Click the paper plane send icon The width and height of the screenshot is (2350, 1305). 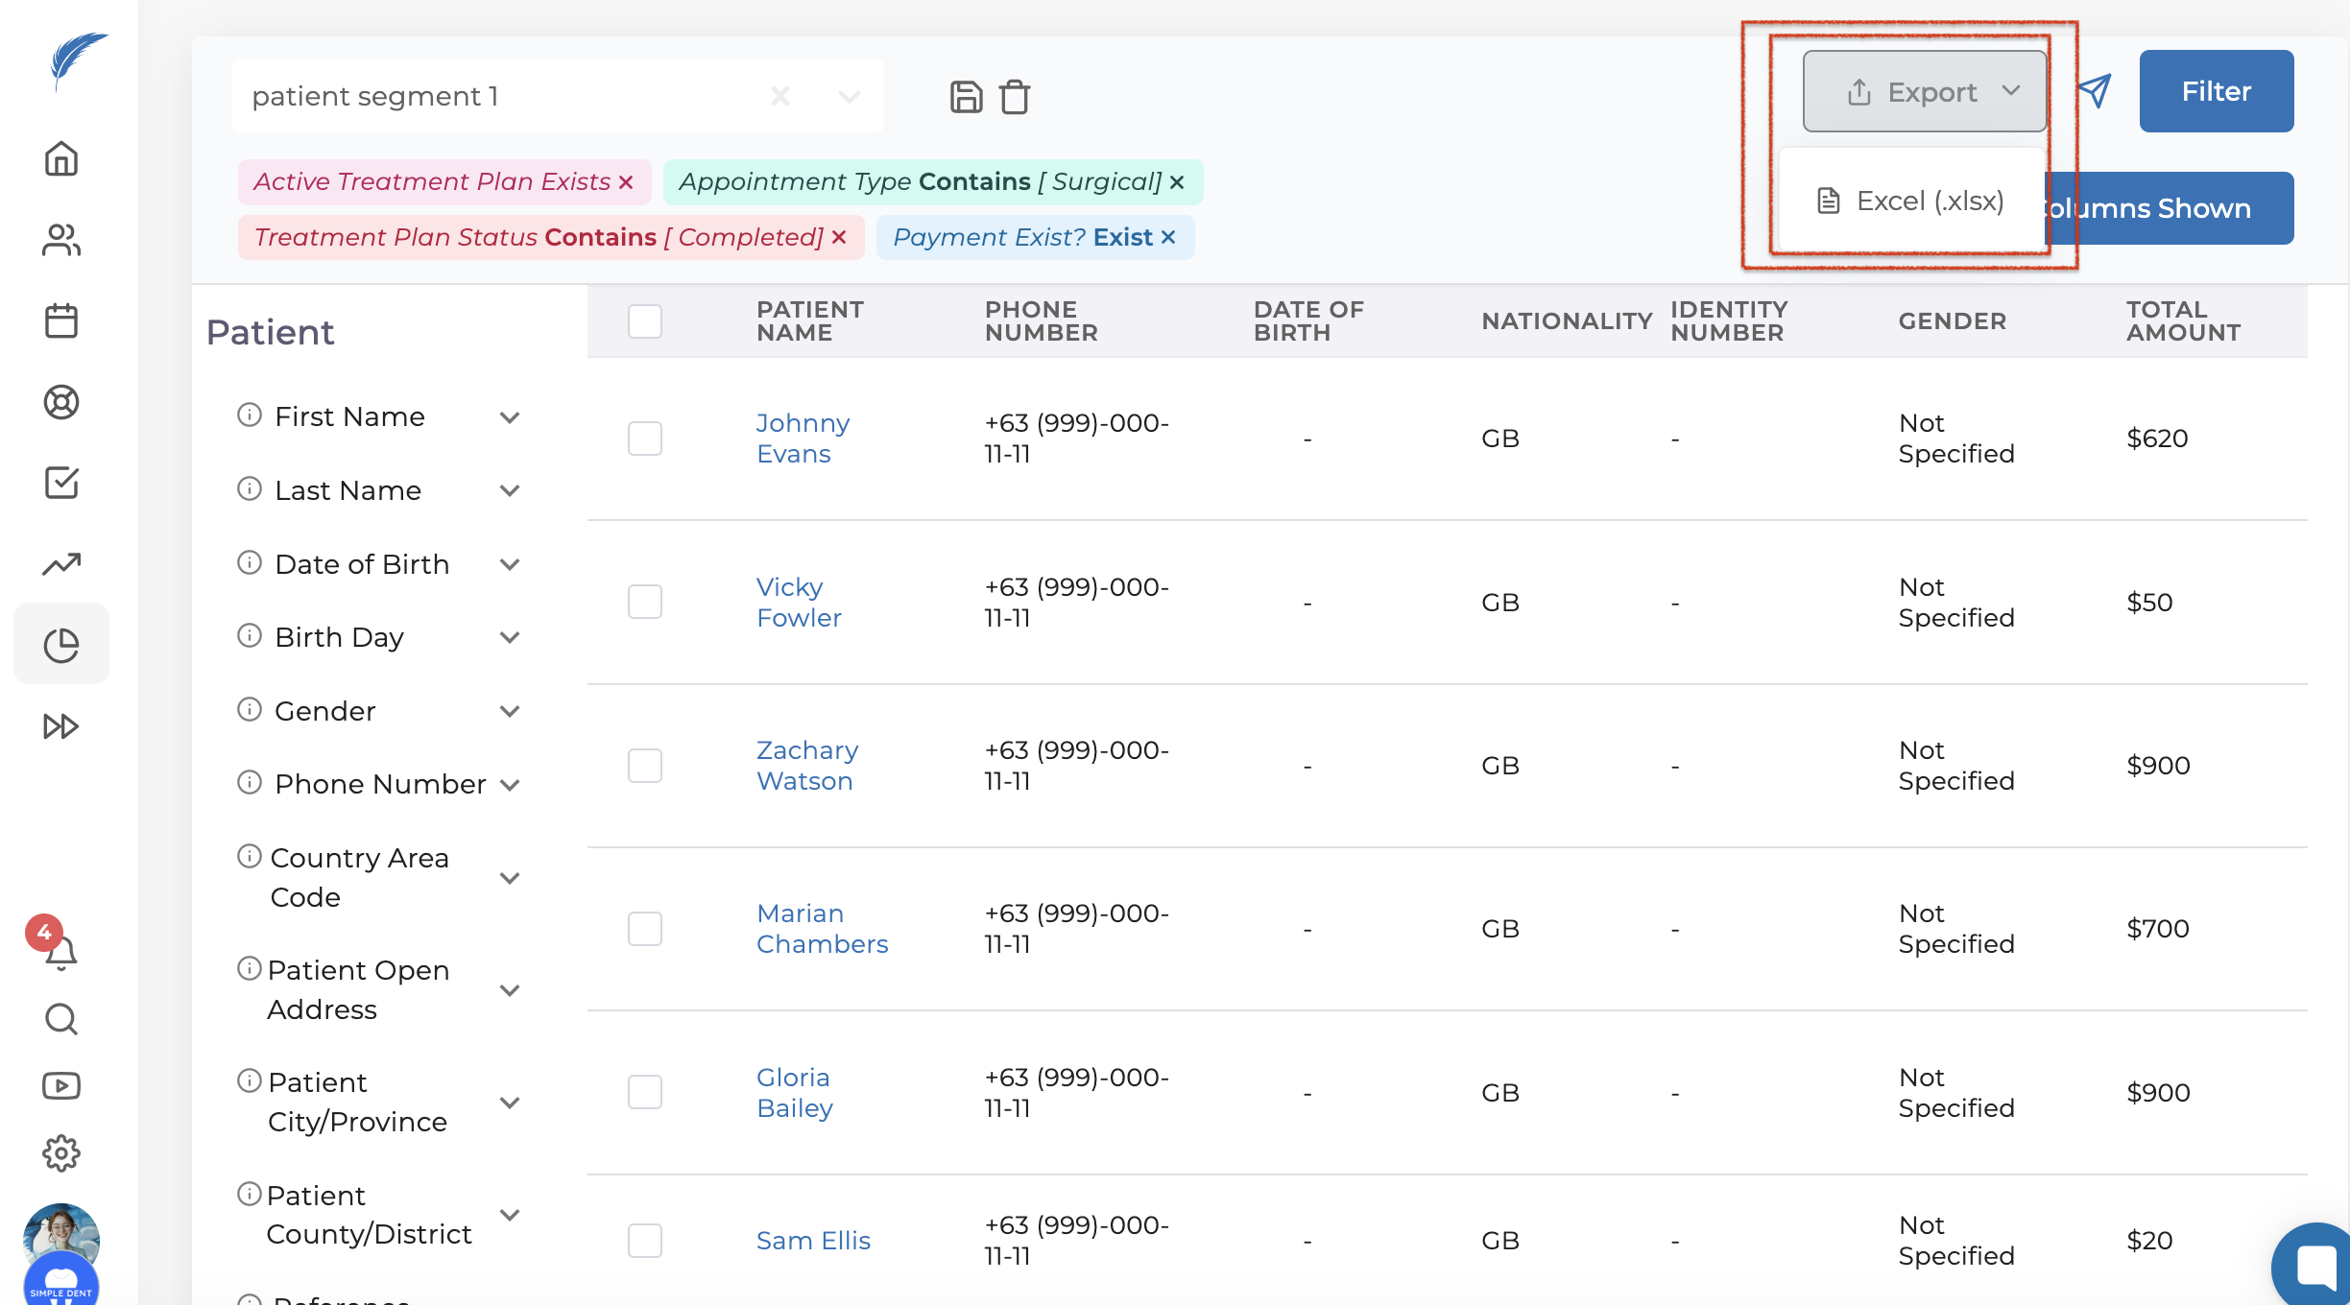[2094, 91]
